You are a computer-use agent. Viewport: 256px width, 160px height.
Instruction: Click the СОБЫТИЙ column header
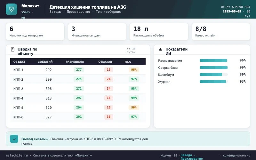45,62
